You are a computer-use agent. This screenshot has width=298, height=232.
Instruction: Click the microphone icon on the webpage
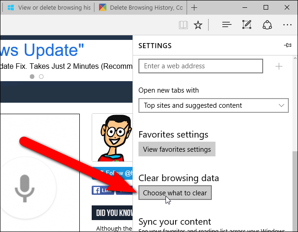tap(25, 188)
